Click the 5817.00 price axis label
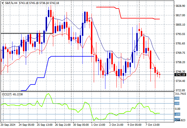The height and width of the screenshot is (128, 187). click(x=180, y=15)
